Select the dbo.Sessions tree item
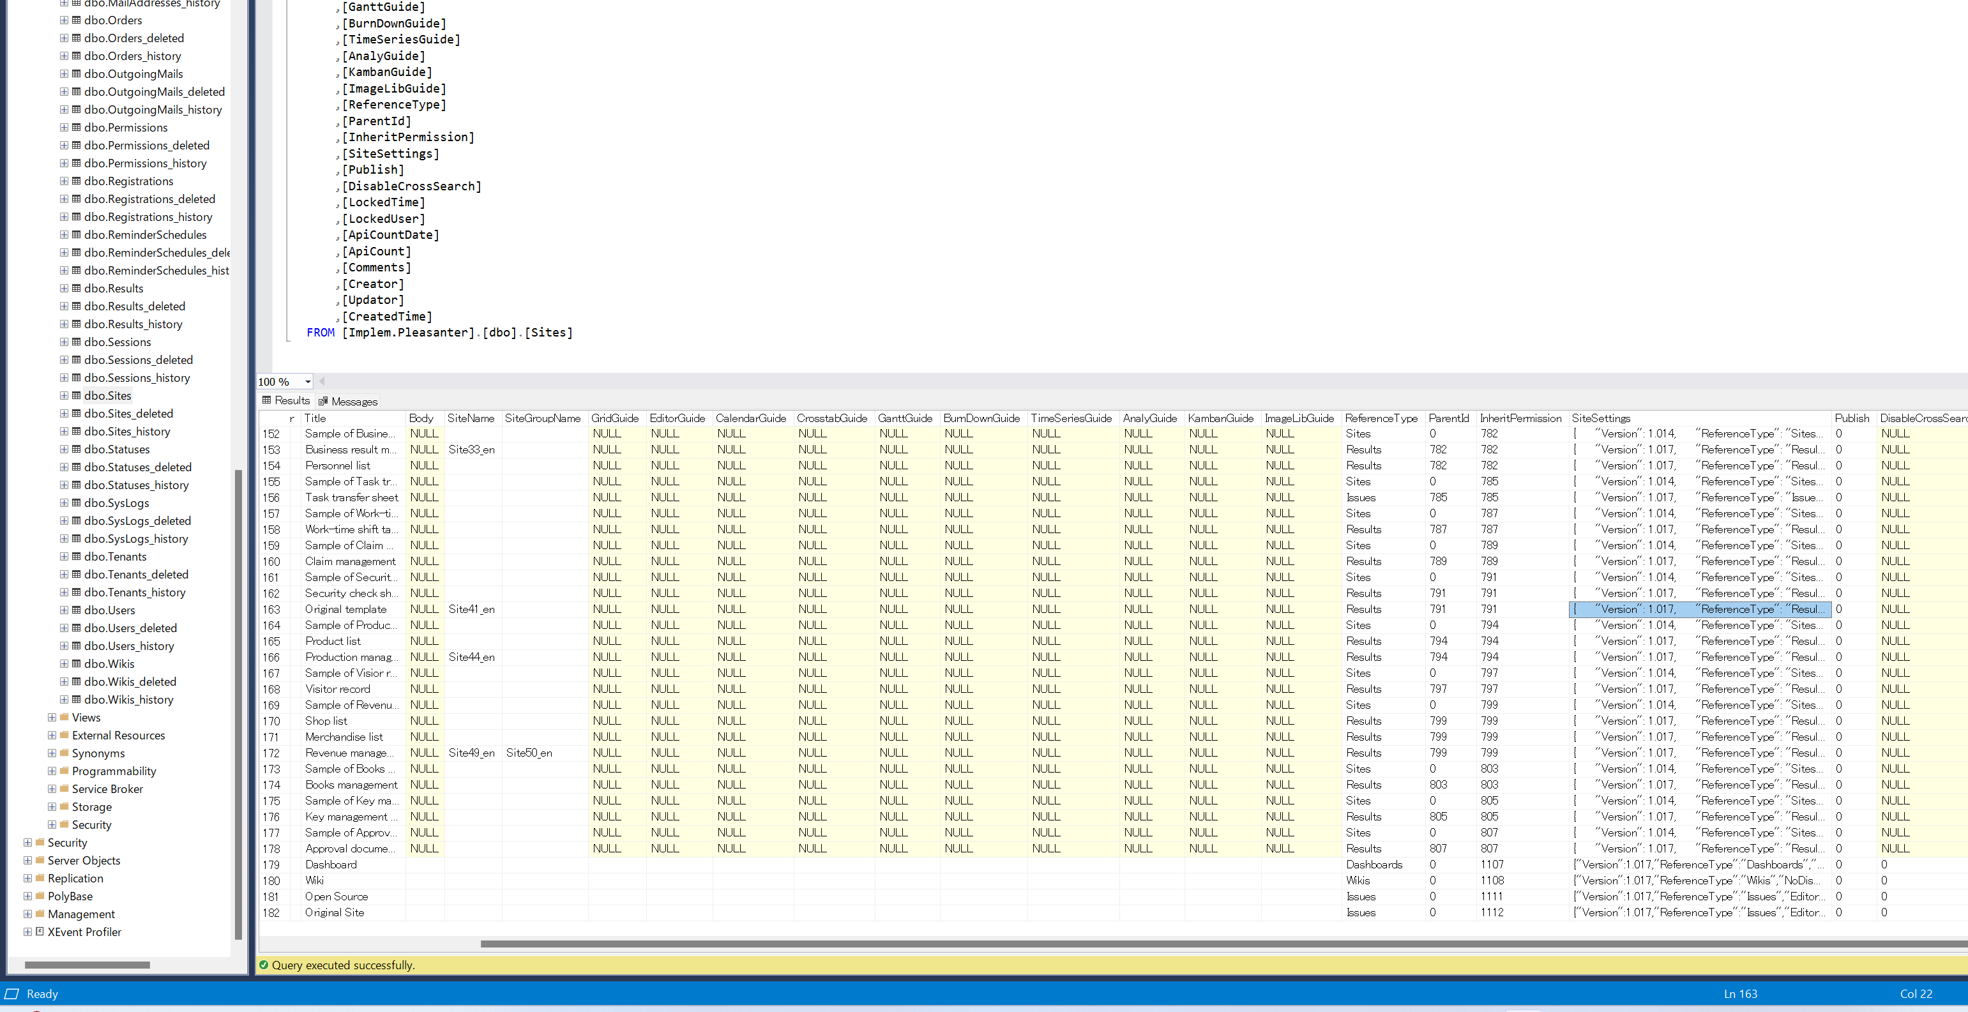1968x1012 pixels. tap(117, 342)
